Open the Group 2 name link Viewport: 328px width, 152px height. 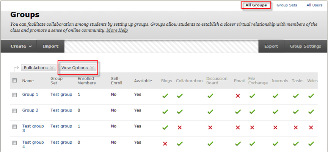click(30, 110)
